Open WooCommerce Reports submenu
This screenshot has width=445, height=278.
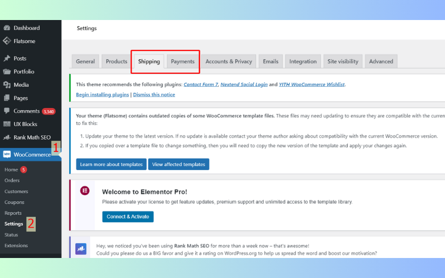[x=13, y=213]
